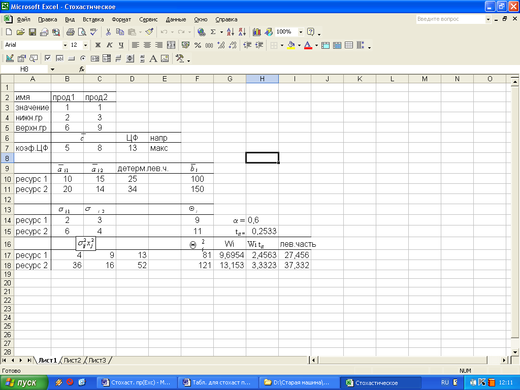Select cell with value 0,2533
The image size is (520, 390).
(x=262, y=231)
